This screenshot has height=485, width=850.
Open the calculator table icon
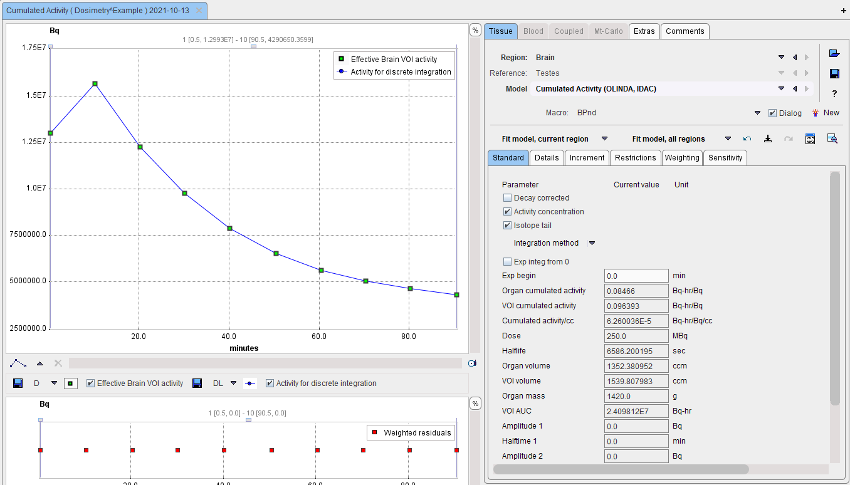[x=810, y=139]
